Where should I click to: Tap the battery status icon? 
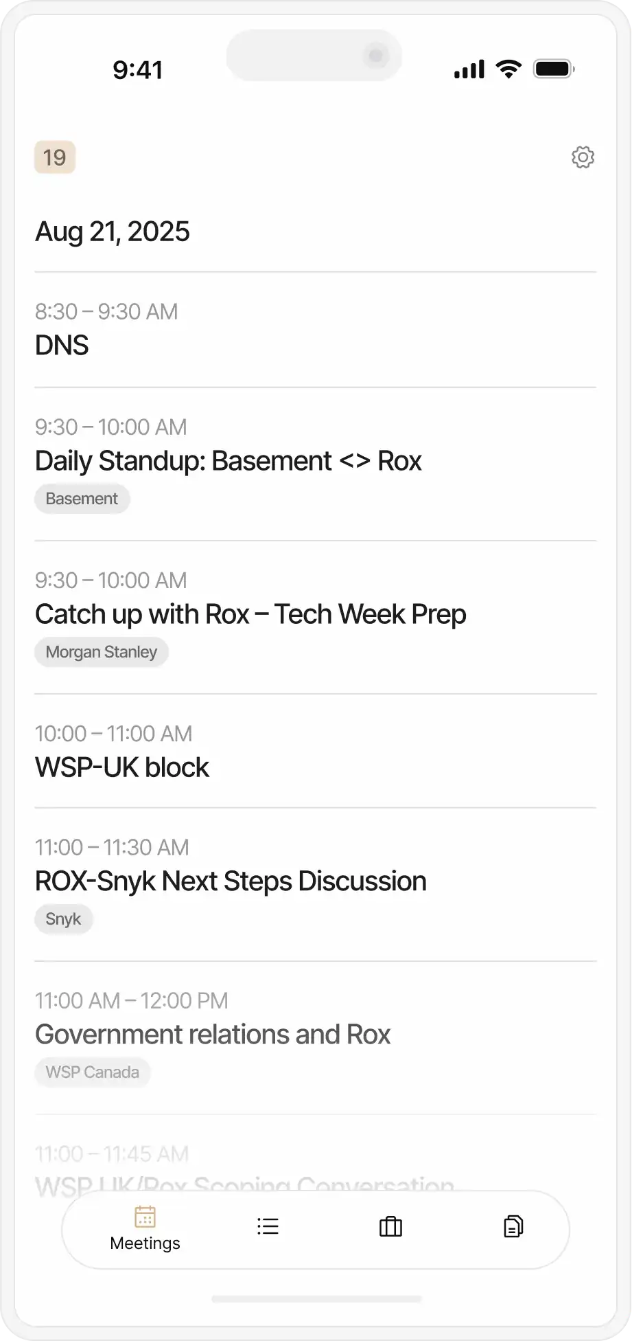point(554,69)
